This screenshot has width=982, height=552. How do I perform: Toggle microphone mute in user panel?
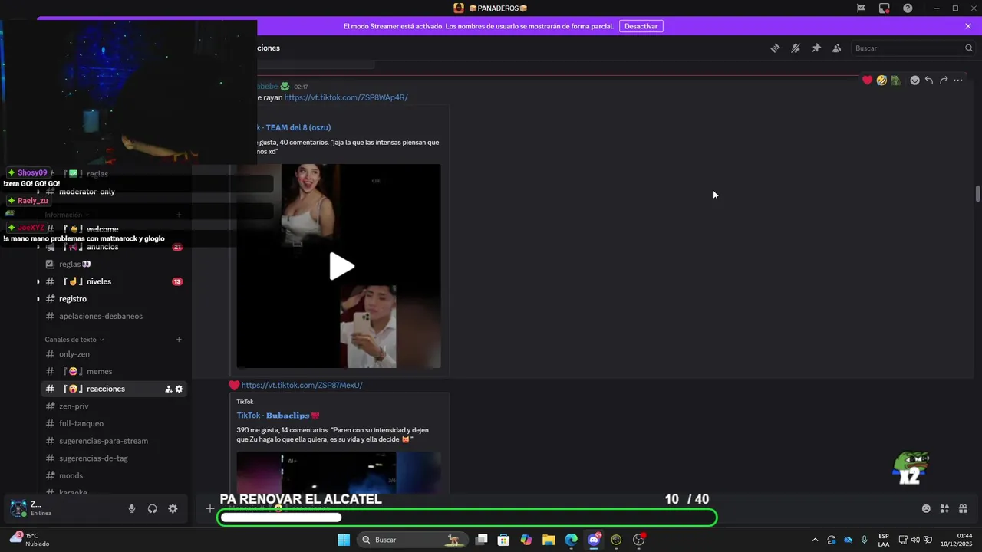132,508
